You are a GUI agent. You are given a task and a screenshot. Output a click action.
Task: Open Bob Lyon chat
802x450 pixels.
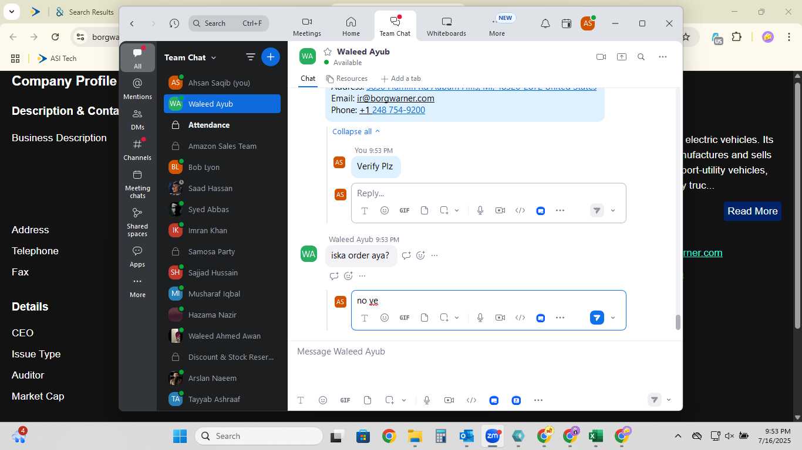pyautogui.click(x=222, y=167)
